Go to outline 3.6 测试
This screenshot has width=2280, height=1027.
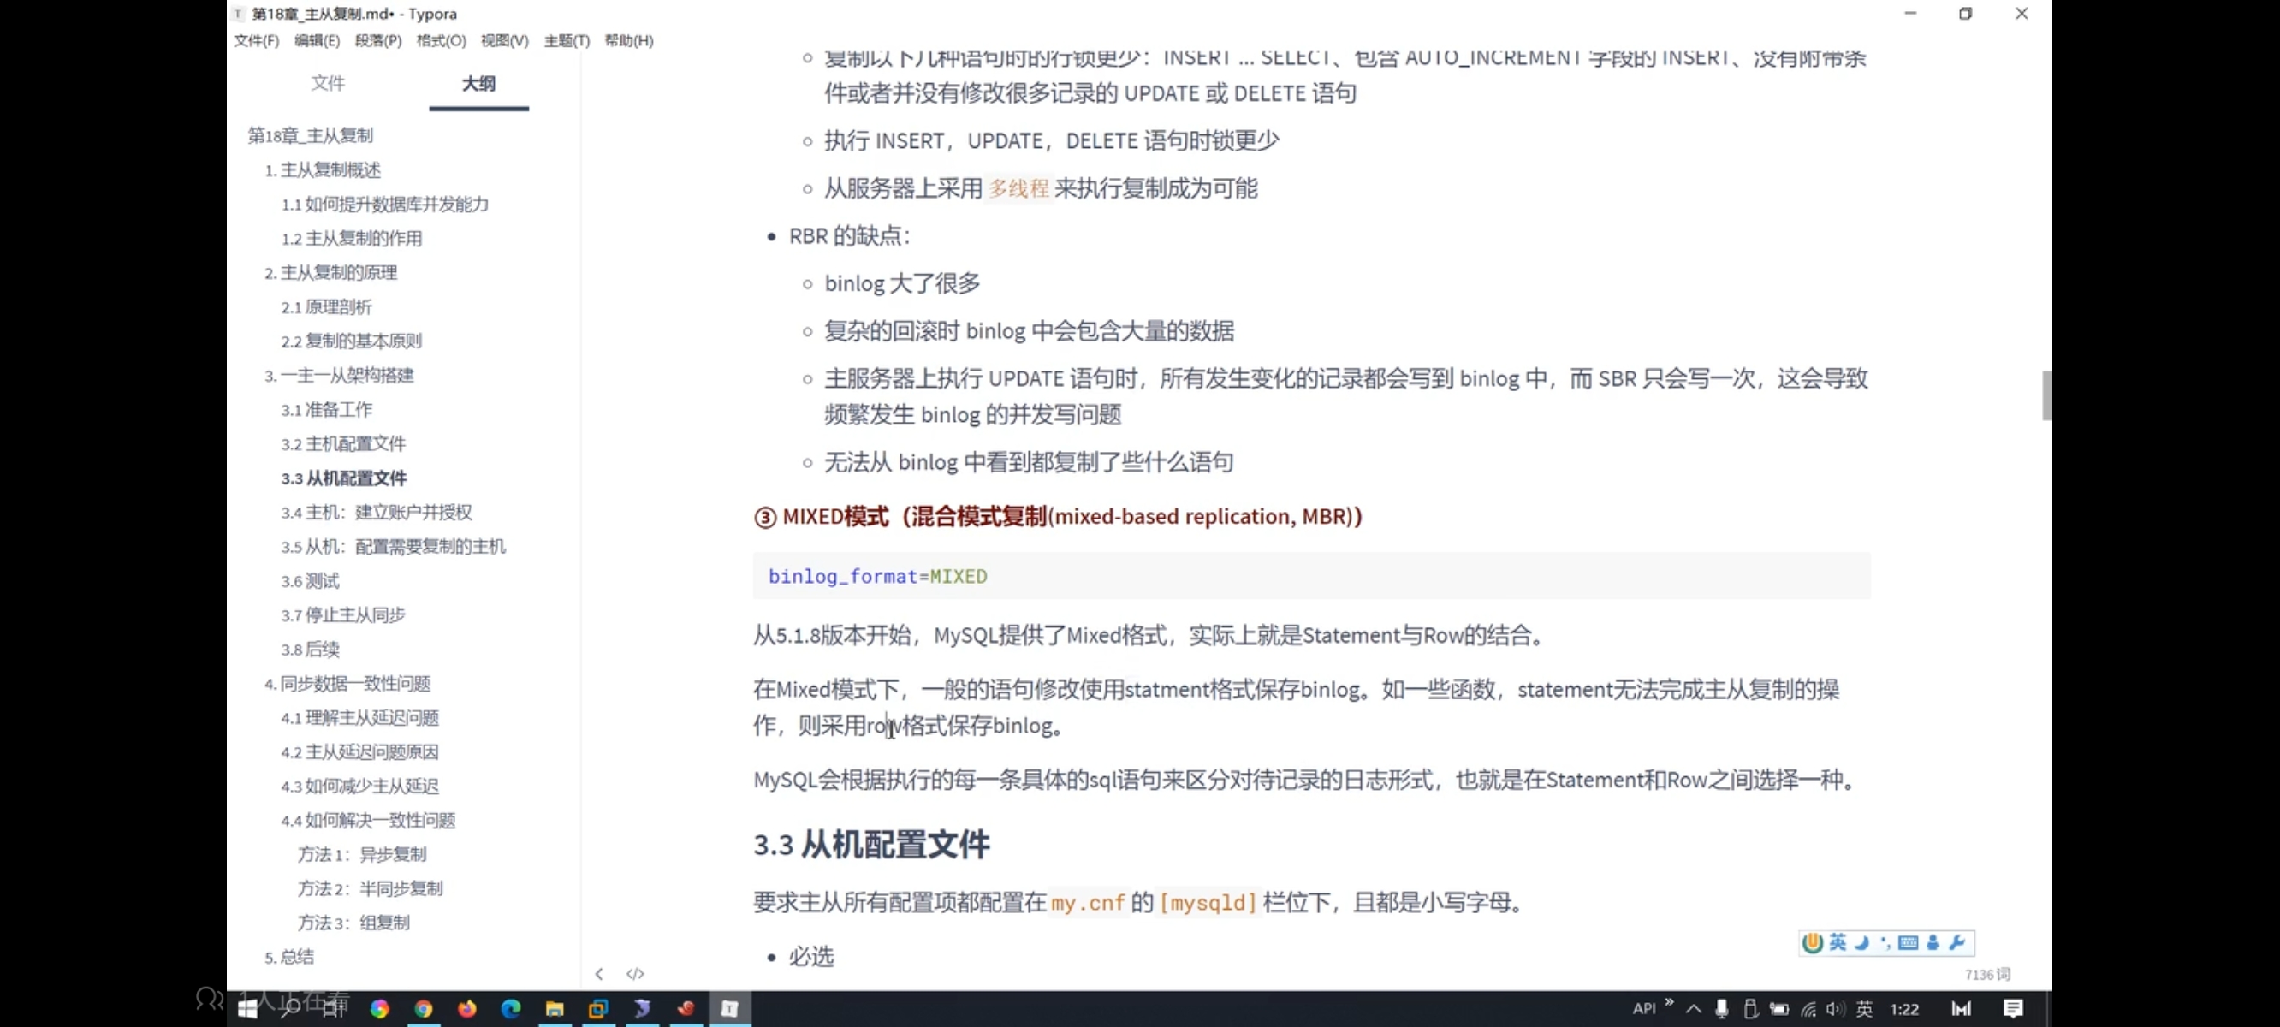[310, 582]
